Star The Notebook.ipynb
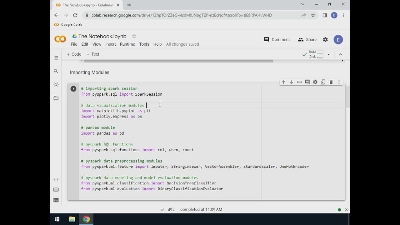 (x=134, y=36)
